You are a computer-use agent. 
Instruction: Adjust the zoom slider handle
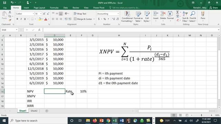click(x=201, y=115)
